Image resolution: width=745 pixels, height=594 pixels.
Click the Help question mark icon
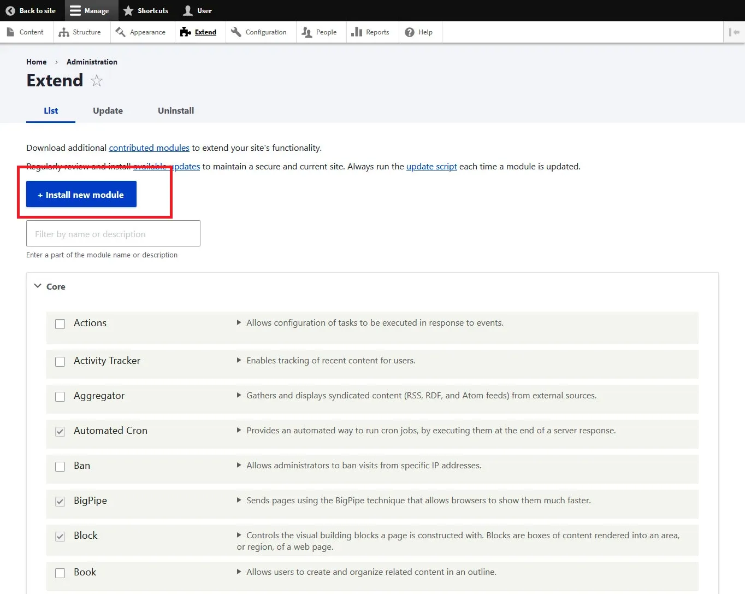[410, 32]
